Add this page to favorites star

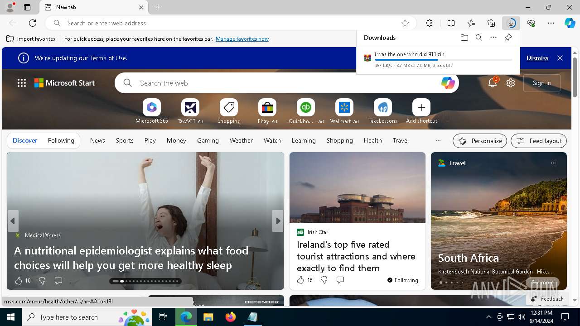pyautogui.click(x=405, y=23)
